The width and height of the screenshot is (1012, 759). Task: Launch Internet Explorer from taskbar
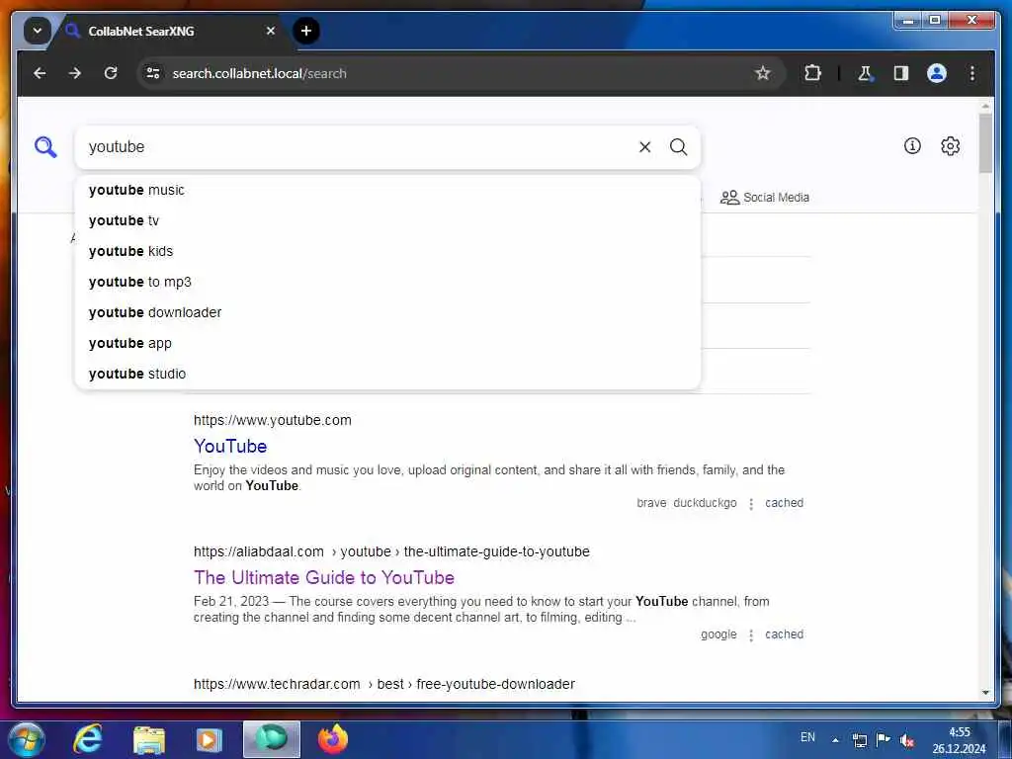(87, 739)
